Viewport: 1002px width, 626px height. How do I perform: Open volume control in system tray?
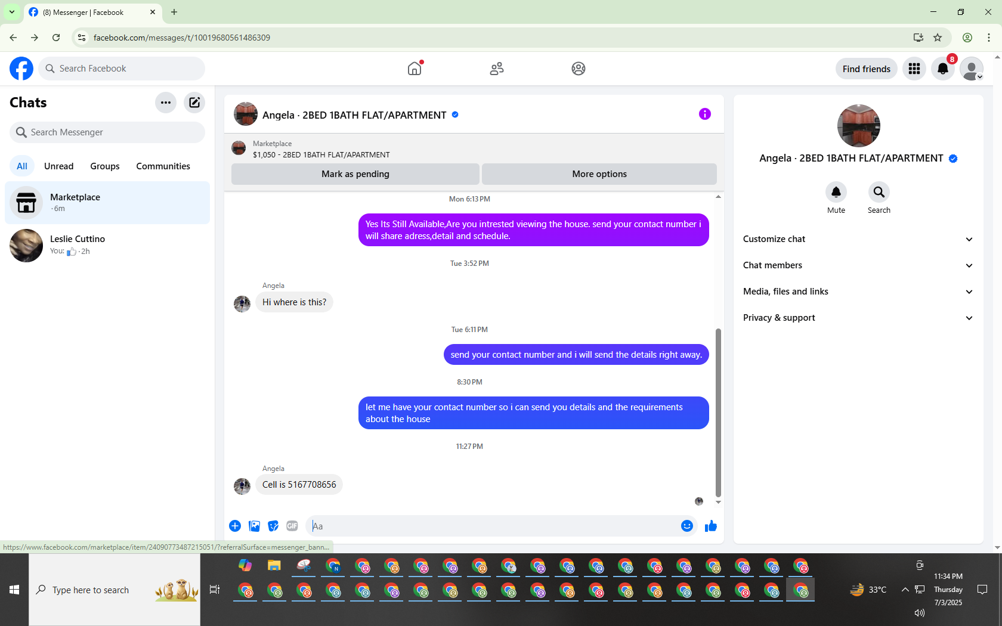[920, 613]
